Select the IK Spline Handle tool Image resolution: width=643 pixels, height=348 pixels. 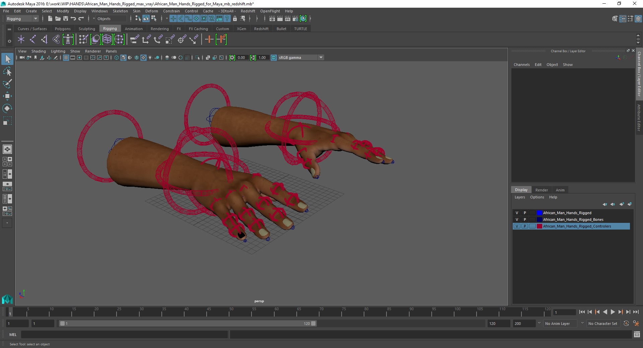[56, 39]
